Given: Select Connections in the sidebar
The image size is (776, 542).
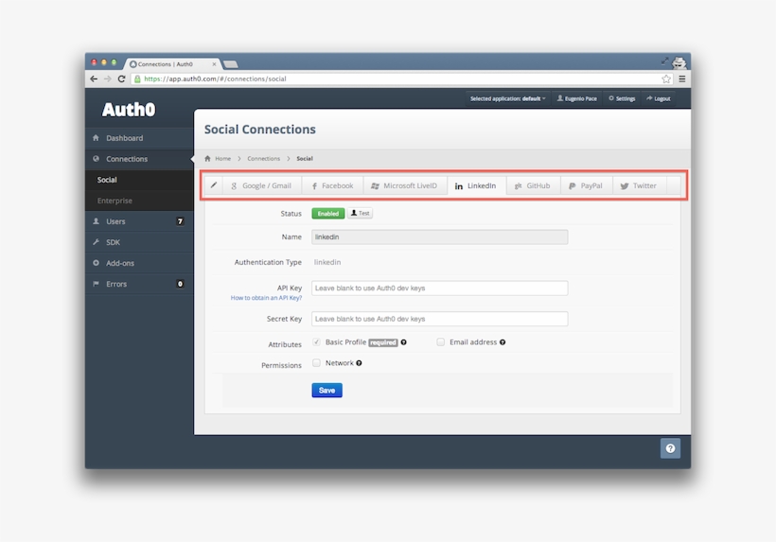Looking at the screenshot, I should point(139,159).
